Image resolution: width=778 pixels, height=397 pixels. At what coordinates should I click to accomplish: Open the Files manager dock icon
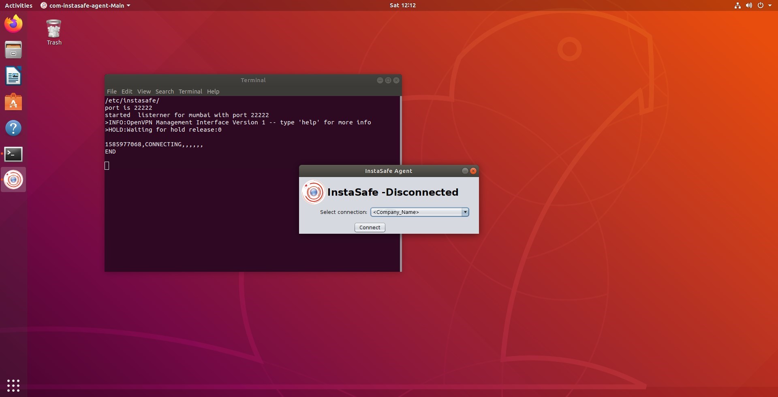[x=13, y=50]
